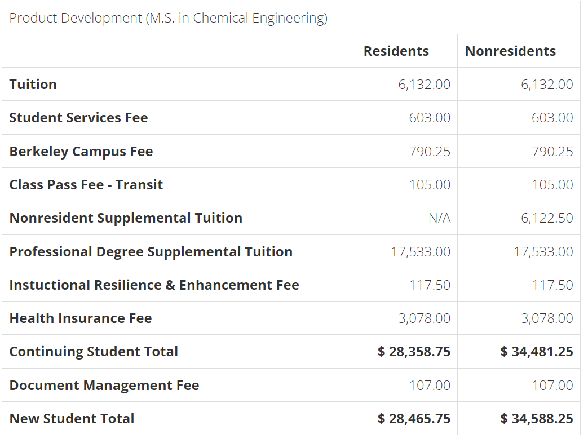The height and width of the screenshot is (443, 588).
Task: Select the Nonresidents column header
Action: 510,51
